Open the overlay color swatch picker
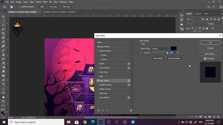 click(174, 49)
